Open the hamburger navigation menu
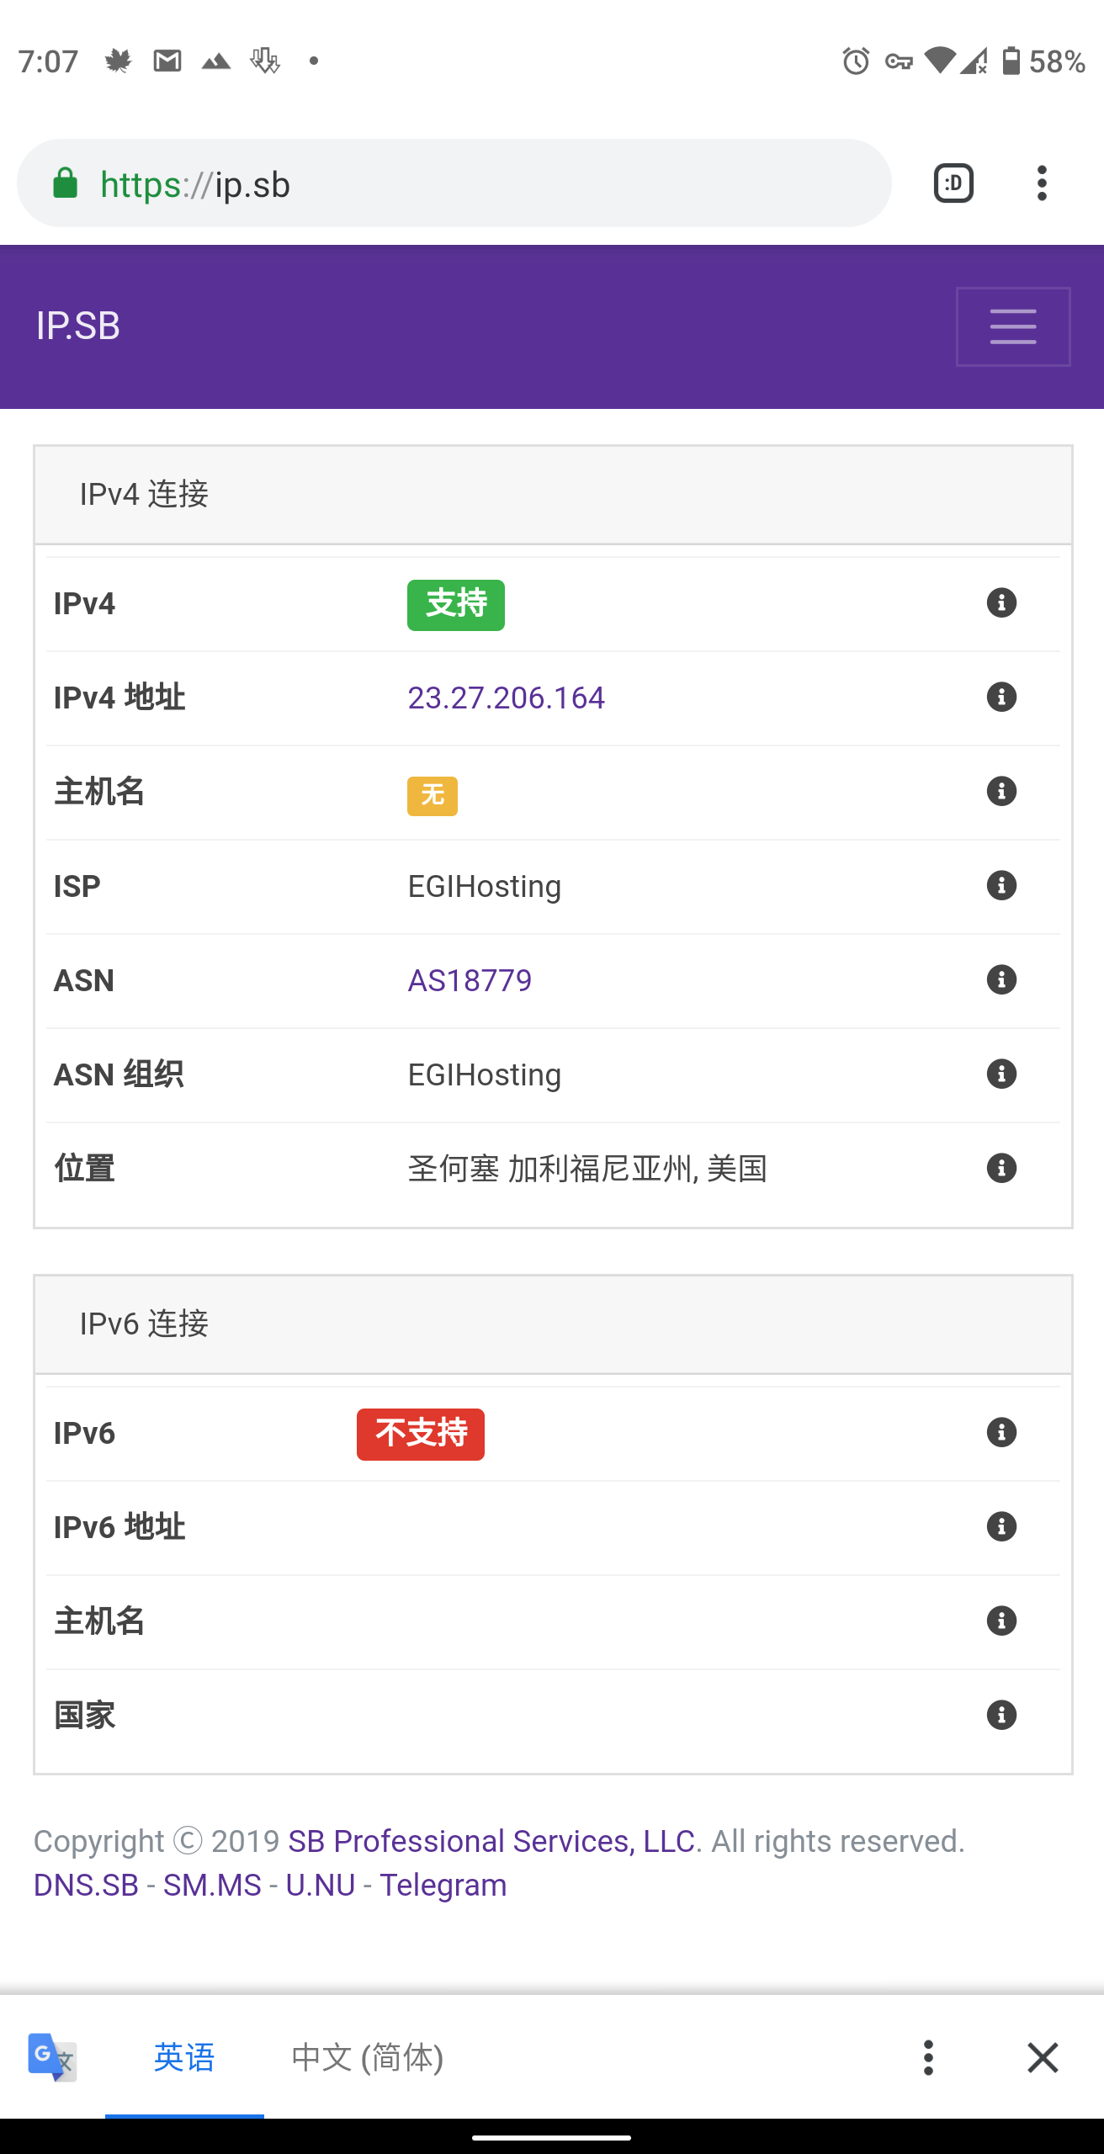Screen dimensions: 1104x2154 pyautogui.click(x=1012, y=326)
